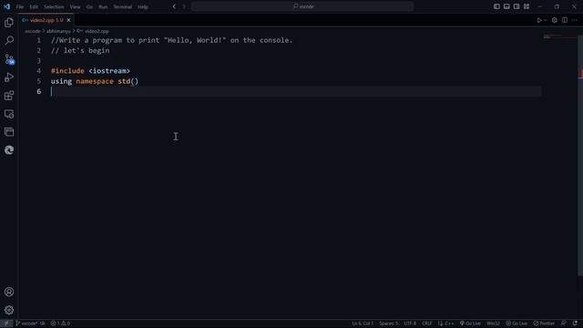Click the vscode command center search box
Viewport: 583px width, 328px height.
click(x=302, y=6)
